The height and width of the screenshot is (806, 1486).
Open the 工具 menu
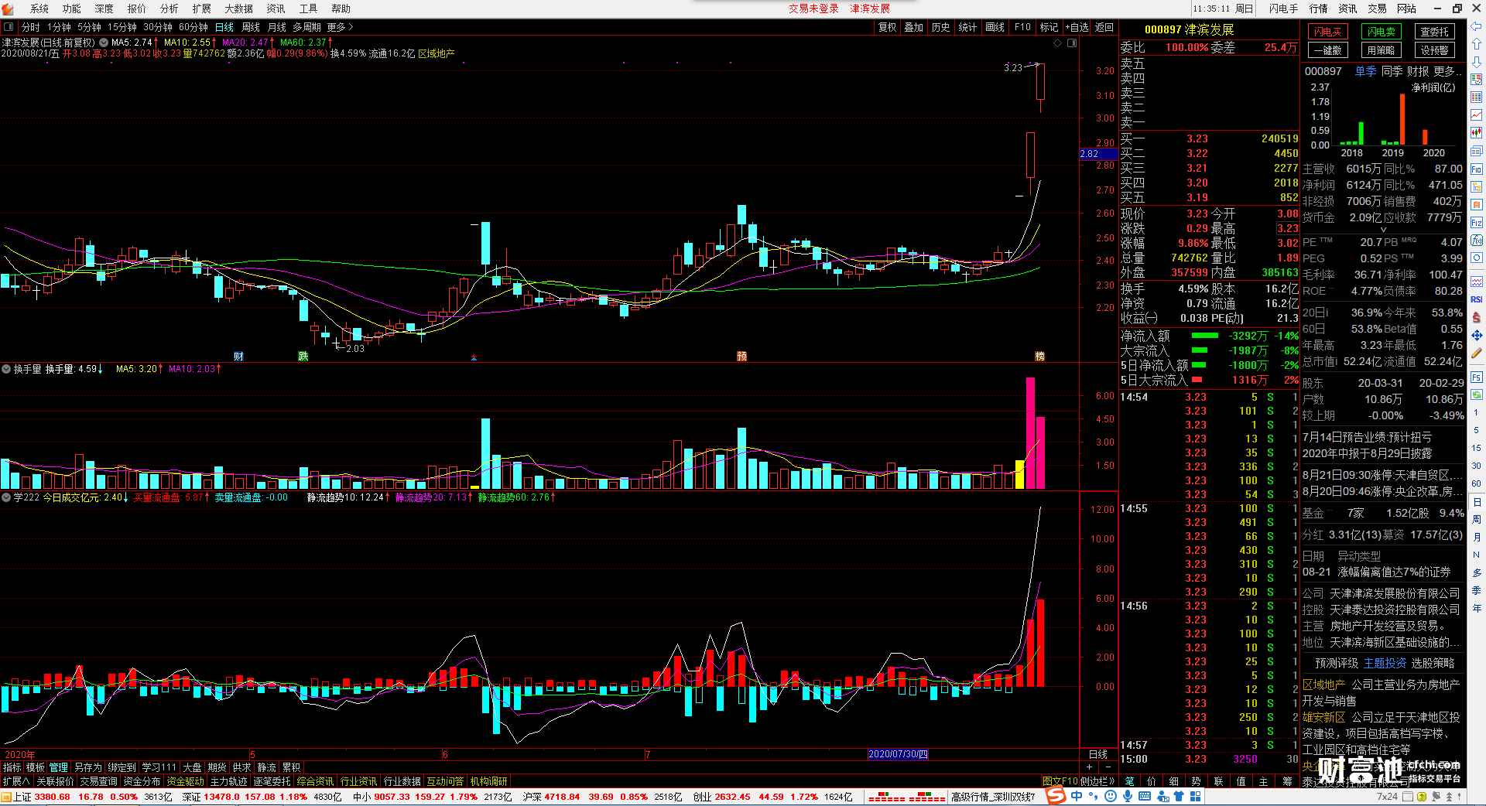point(308,9)
